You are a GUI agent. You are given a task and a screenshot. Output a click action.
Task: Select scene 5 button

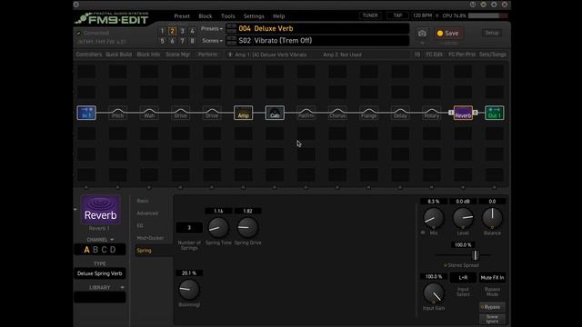[x=162, y=41]
